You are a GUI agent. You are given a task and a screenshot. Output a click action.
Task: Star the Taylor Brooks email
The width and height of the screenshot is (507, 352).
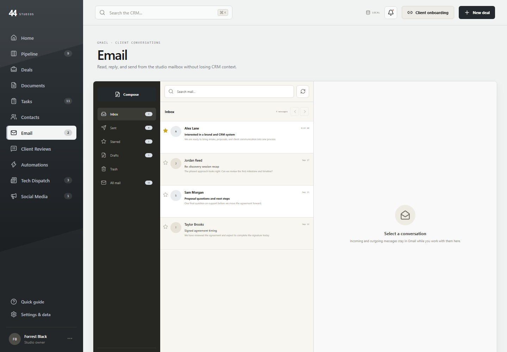coord(165,227)
